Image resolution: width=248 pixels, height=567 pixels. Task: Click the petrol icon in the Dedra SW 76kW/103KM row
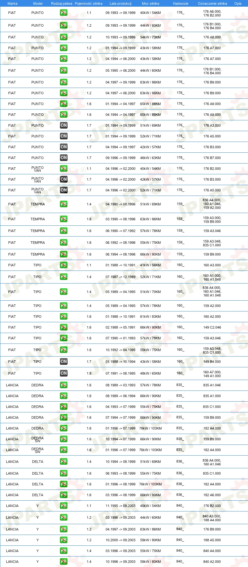[x=64, y=450]
